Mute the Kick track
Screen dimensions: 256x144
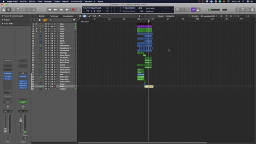[x=46, y=24]
